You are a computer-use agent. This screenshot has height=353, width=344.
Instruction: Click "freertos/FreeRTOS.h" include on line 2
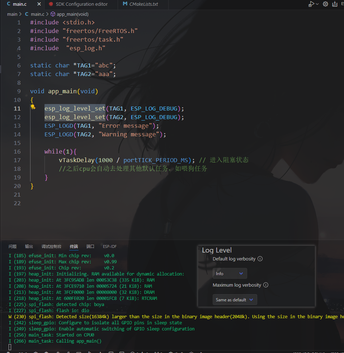click(x=100, y=31)
